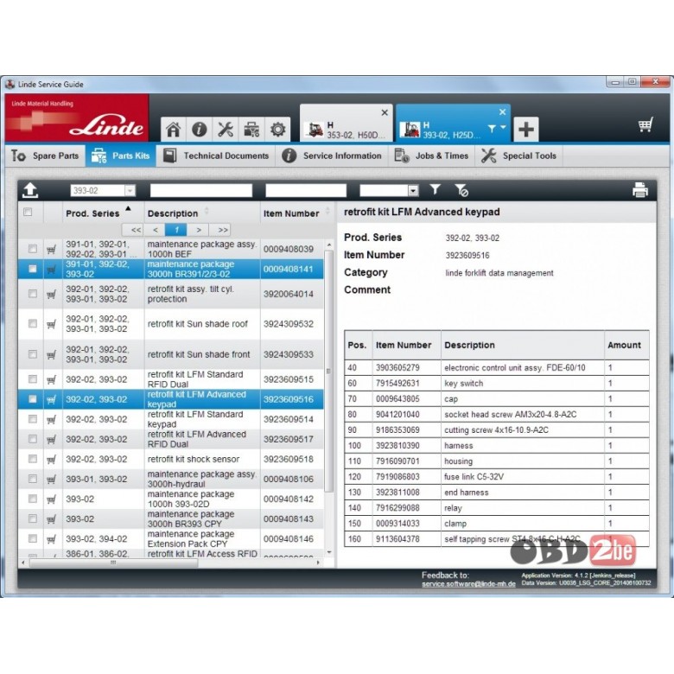Screen dimensions: 674x674
Task: Add kit 0009408142 to cart
Action: pyautogui.click(x=51, y=499)
